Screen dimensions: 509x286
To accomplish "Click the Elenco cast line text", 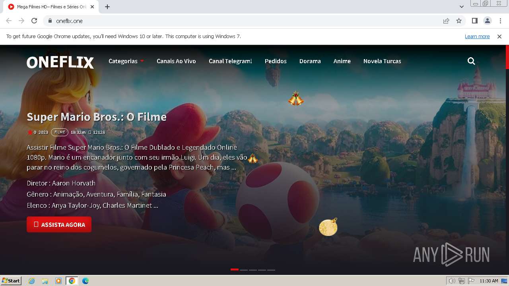I will 92,205.
